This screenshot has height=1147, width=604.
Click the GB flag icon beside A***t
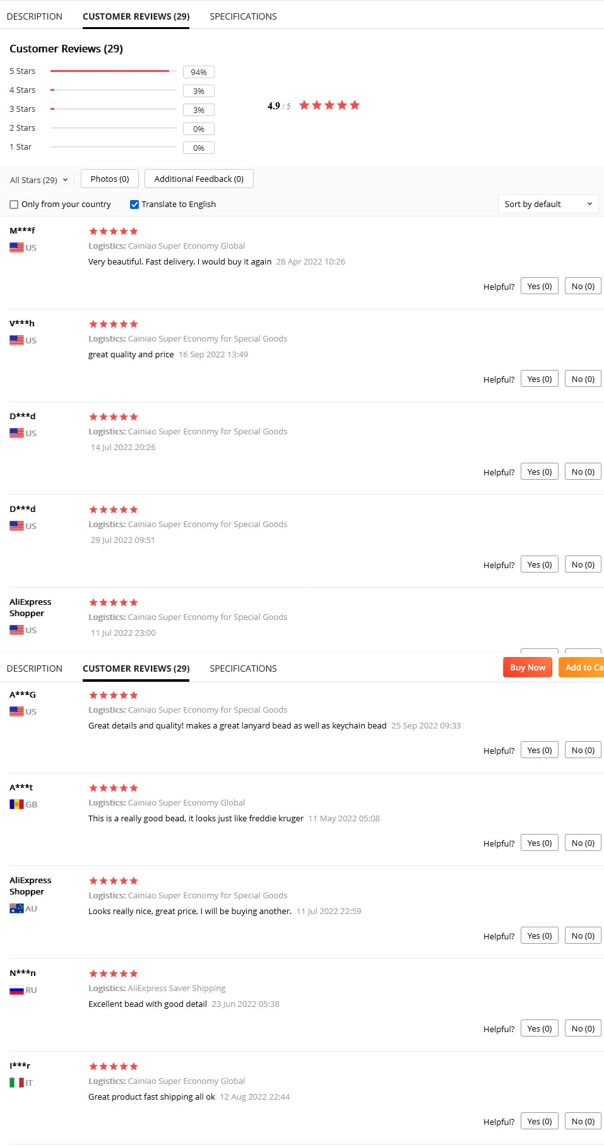click(16, 804)
